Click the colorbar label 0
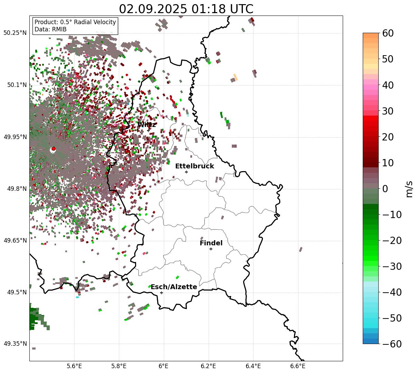The width and height of the screenshot is (417, 373). click(385, 188)
